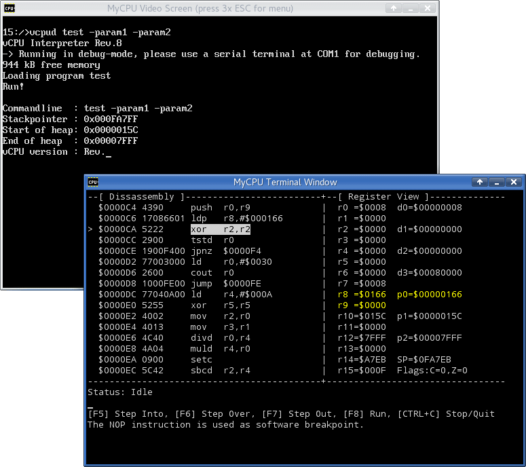Screen dimensions: 526x467
Task: Close the MyCPU Terminal Window
Action: point(514,182)
